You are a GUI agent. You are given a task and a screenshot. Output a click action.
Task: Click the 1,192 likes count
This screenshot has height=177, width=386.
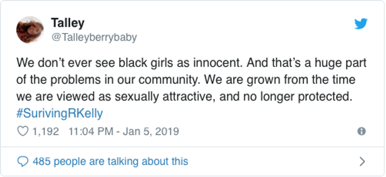click(x=46, y=131)
